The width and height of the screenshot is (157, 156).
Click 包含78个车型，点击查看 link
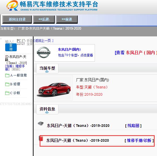75,55
